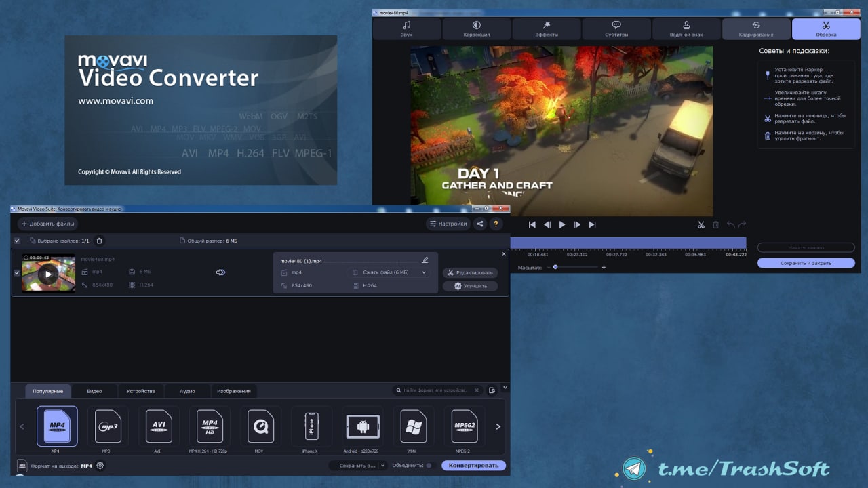Screen dimensions: 868x488
Task: Jump to the end of the video
Action: tap(592, 224)
